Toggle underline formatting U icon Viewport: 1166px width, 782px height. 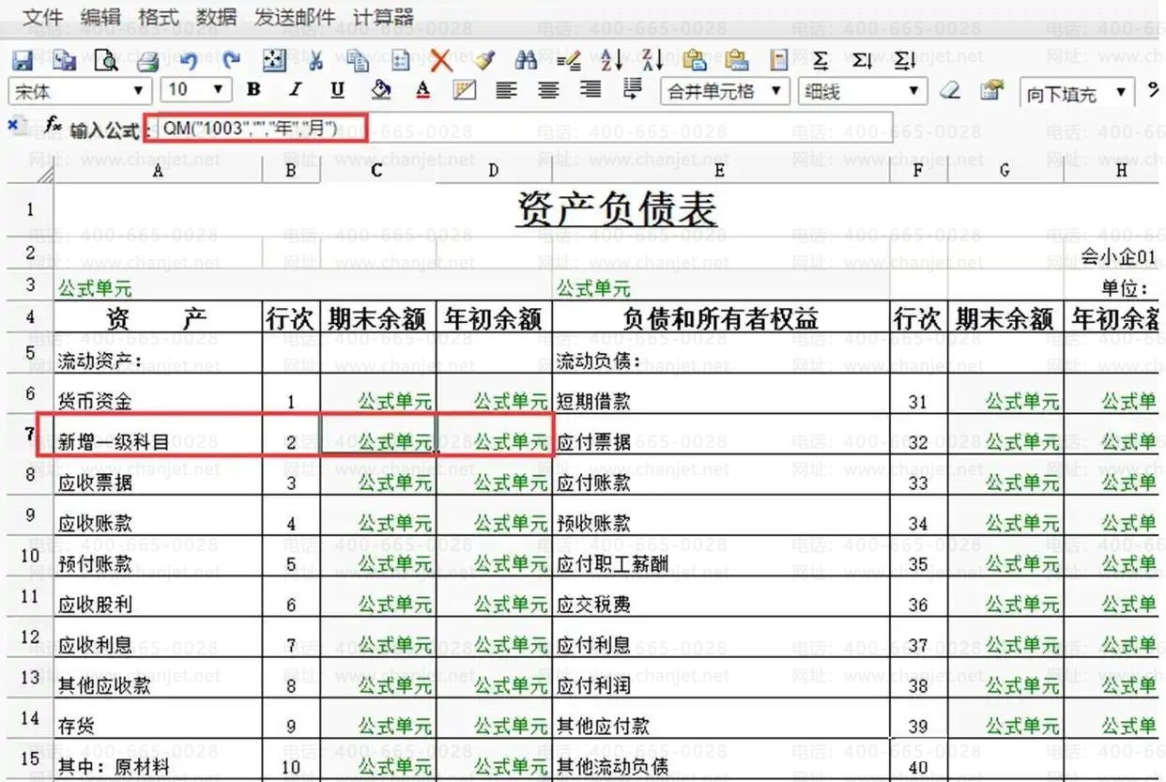click(337, 90)
